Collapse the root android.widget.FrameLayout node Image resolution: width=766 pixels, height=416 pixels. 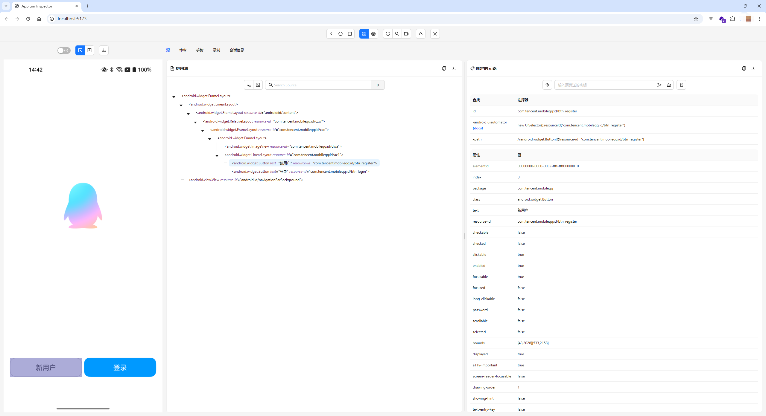(x=174, y=97)
